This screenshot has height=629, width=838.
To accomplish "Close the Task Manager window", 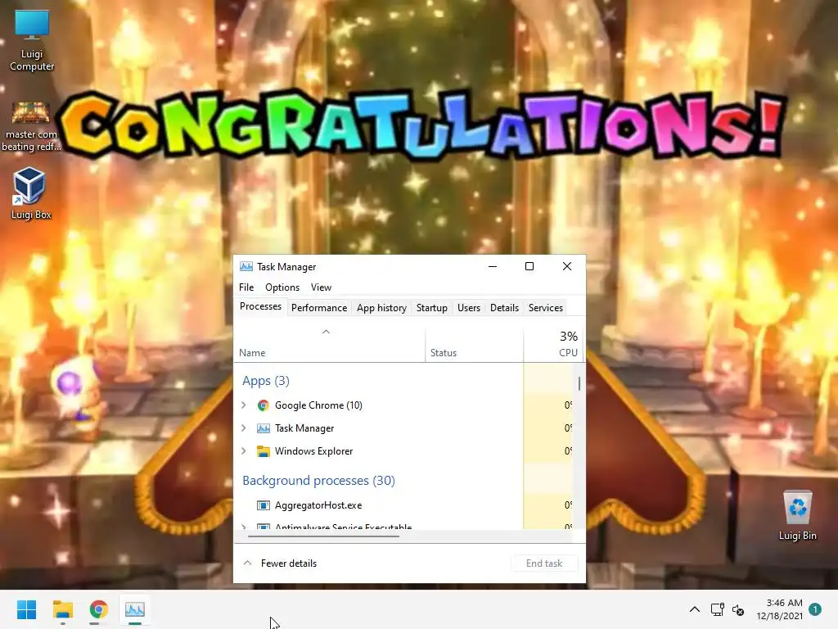I will pos(567,266).
